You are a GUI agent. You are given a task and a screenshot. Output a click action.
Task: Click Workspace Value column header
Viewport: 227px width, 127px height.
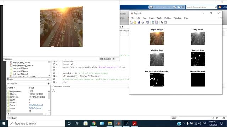tap(32, 88)
